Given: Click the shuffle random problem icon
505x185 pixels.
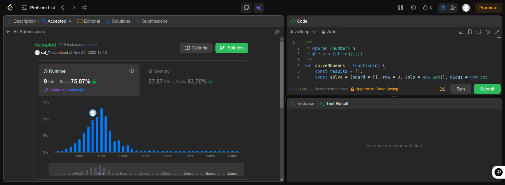Looking at the screenshot, I should [84, 8].
